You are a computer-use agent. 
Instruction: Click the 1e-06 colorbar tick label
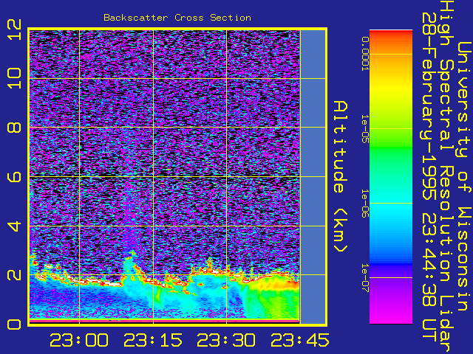(x=365, y=204)
